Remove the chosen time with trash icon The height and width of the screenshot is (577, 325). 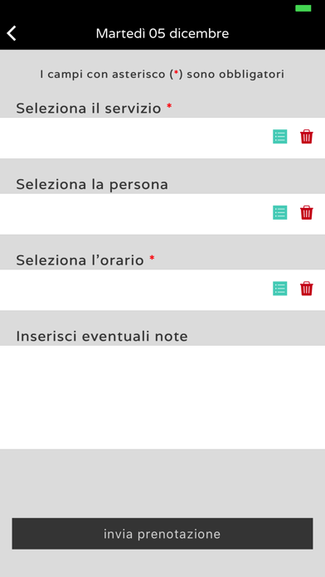307,288
